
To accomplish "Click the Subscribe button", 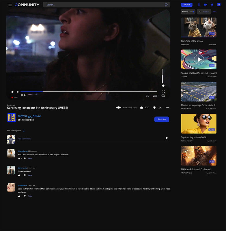I will (162, 119).
